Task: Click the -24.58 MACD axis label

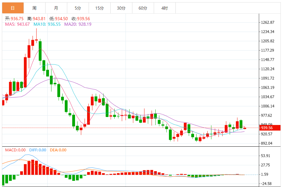Action: tap(266, 184)
